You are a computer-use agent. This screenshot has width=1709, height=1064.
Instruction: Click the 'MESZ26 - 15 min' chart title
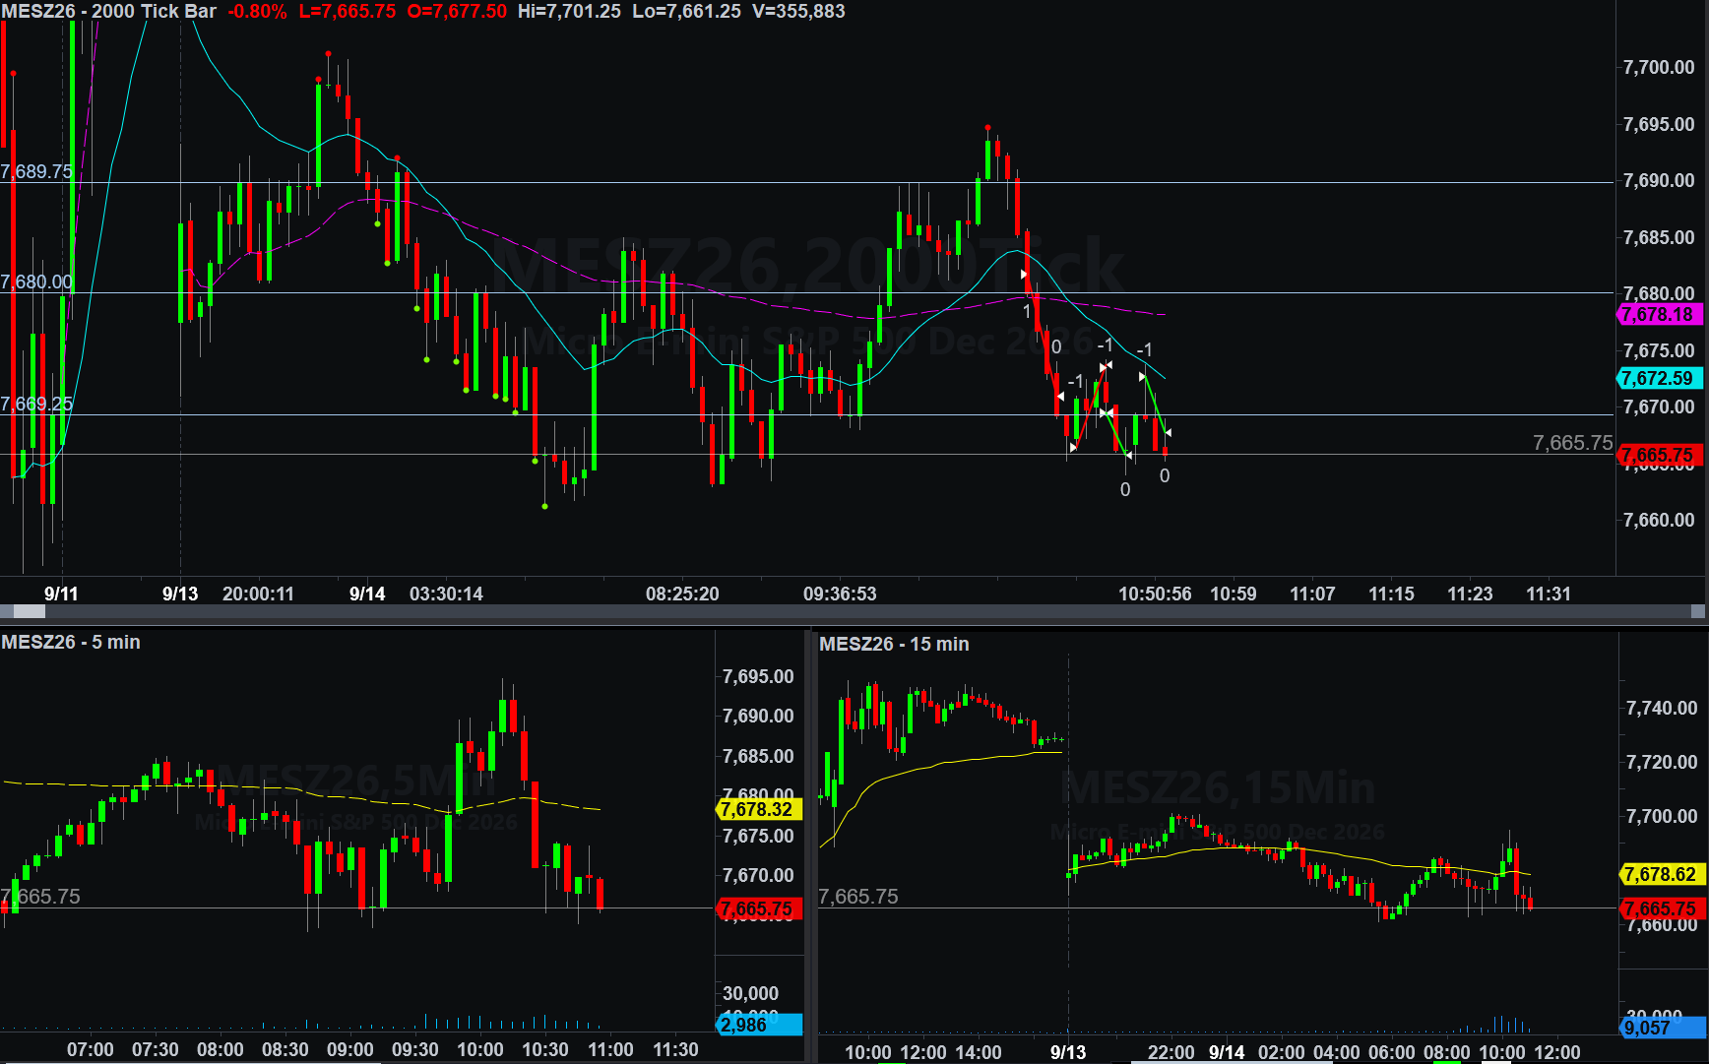point(894,645)
